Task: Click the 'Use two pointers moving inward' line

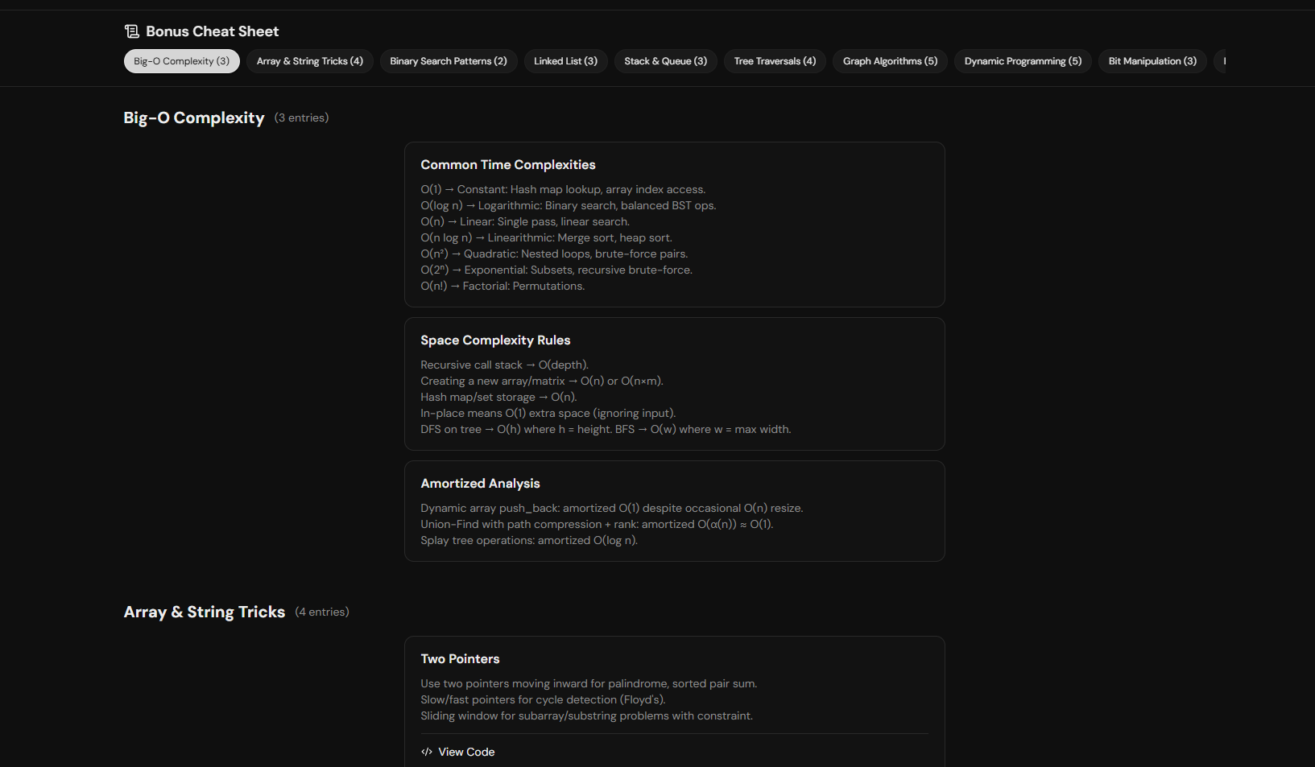Action: 589,684
